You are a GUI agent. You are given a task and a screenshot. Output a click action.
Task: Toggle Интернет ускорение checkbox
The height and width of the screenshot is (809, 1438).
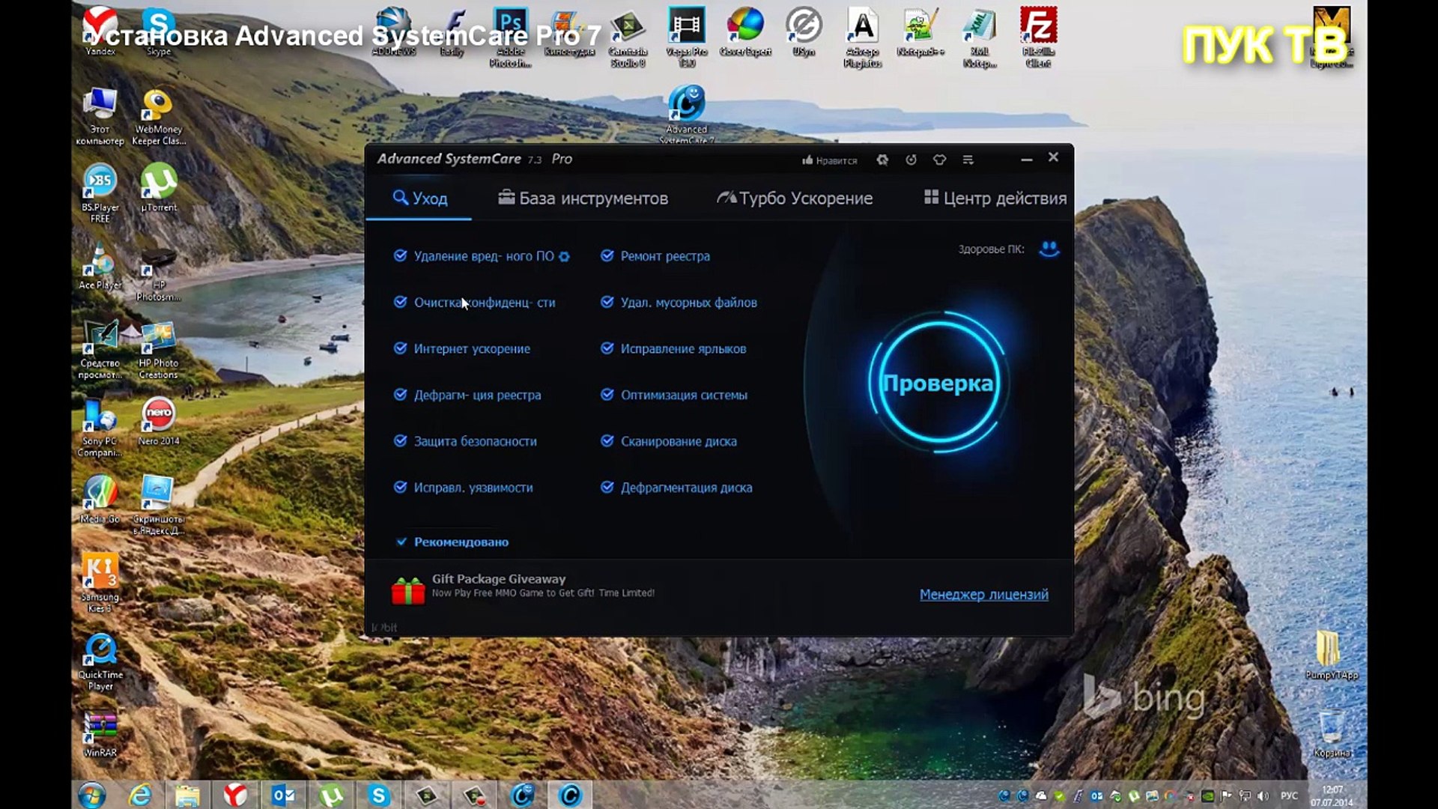pyautogui.click(x=400, y=348)
